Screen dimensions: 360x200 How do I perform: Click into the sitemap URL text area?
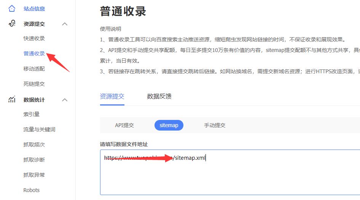(x=230, y=172)
